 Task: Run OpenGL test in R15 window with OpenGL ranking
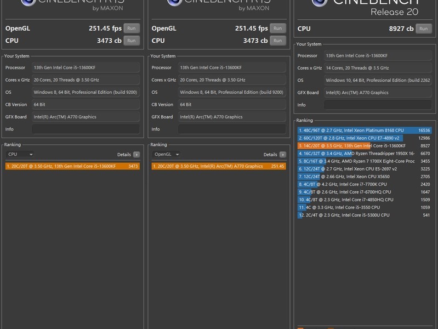click(x=278, y=28)
